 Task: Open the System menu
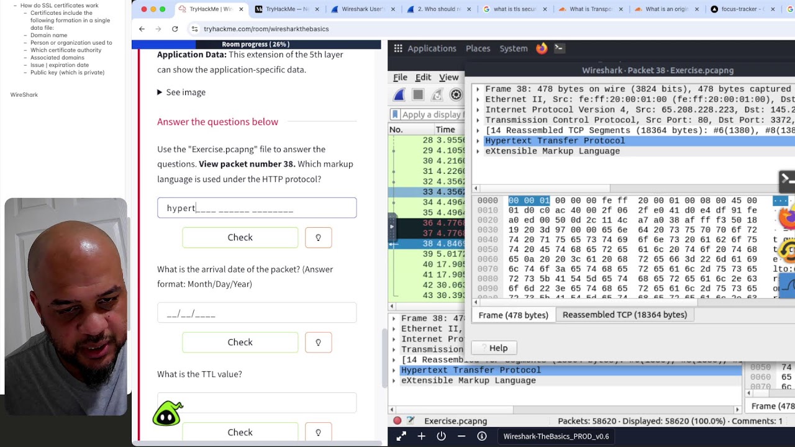coord(514,48)
